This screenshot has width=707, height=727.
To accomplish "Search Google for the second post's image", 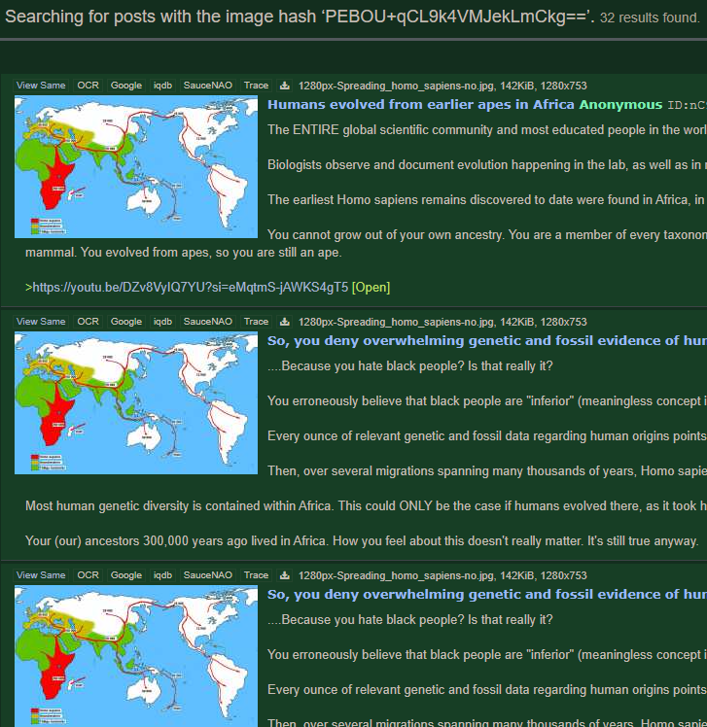I will (126, 322).
